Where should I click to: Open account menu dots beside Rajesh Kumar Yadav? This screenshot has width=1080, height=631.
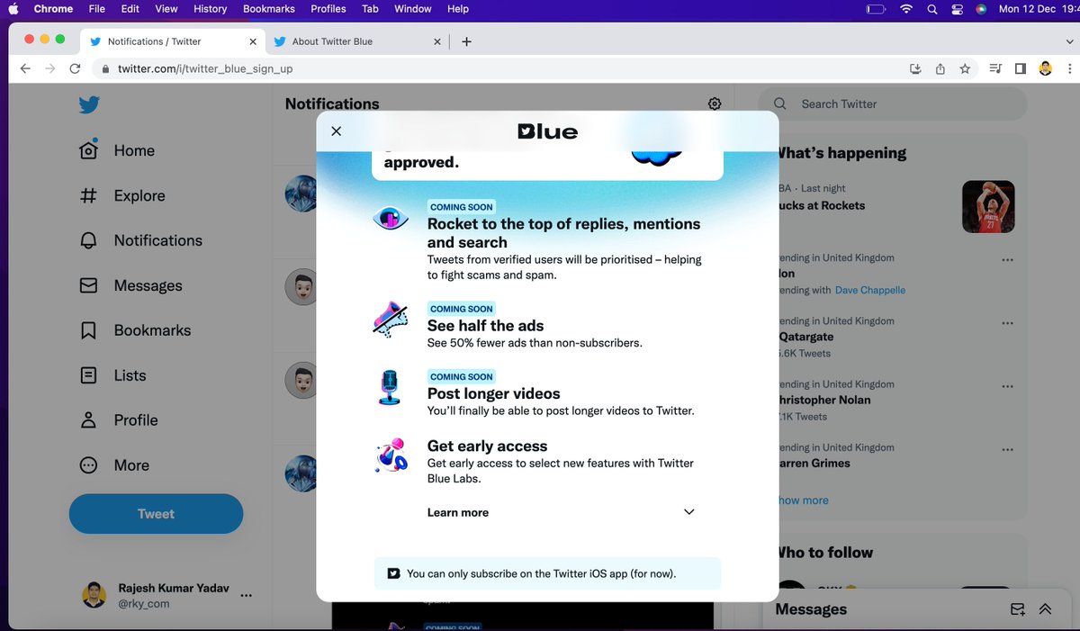click(x=247, y=595)
